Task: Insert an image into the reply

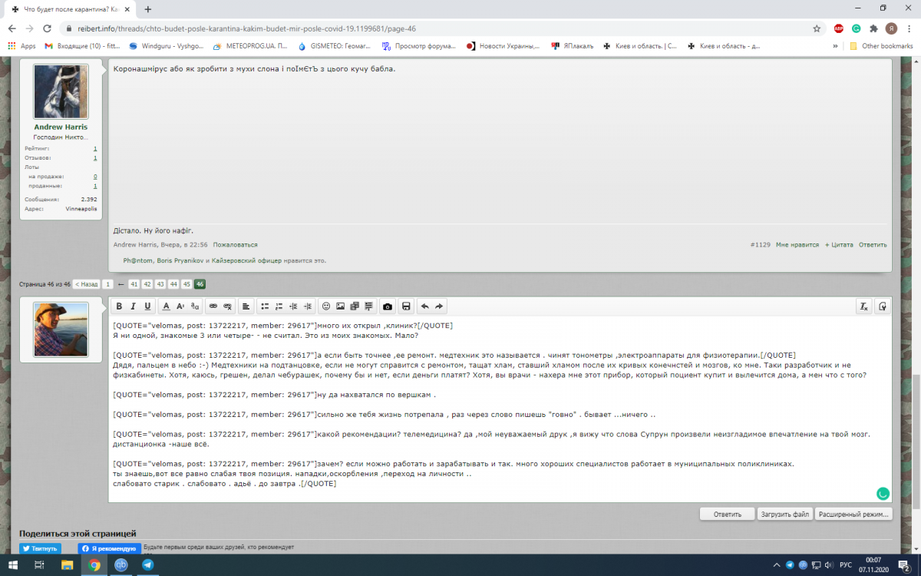Action: (341, 306)
